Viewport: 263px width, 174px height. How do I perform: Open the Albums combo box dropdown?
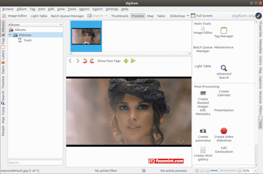(35, 25)
